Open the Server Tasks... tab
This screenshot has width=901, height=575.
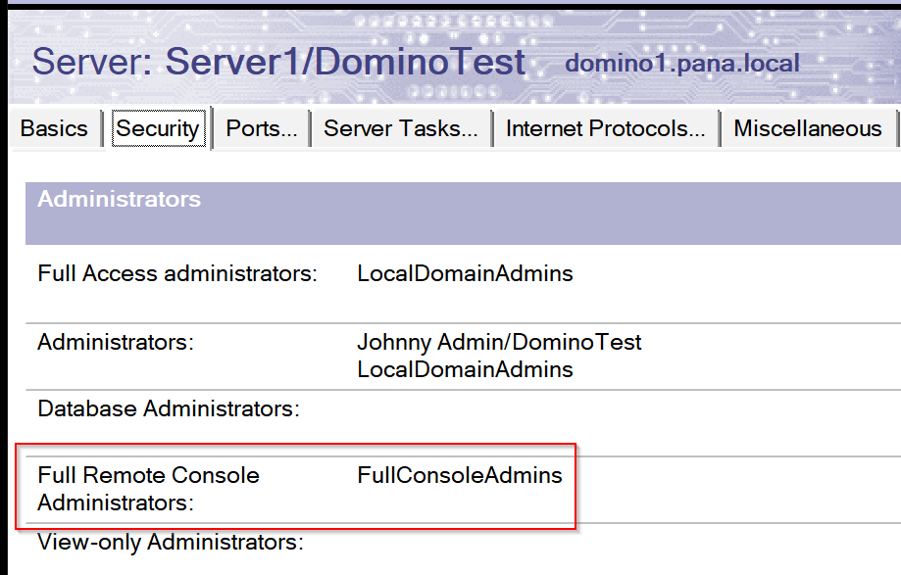401,128
